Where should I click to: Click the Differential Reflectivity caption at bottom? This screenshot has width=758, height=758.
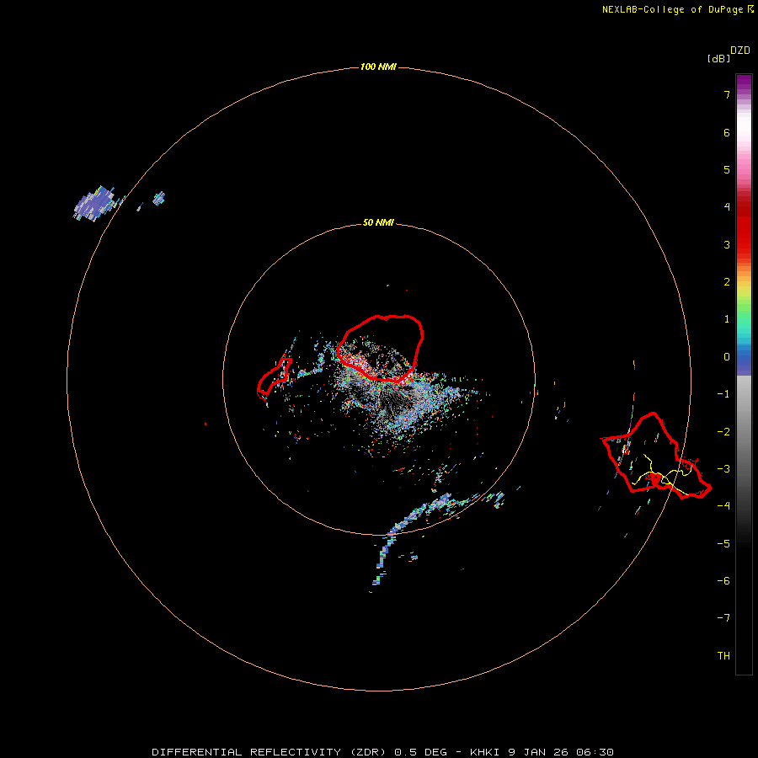coord(382,752)
